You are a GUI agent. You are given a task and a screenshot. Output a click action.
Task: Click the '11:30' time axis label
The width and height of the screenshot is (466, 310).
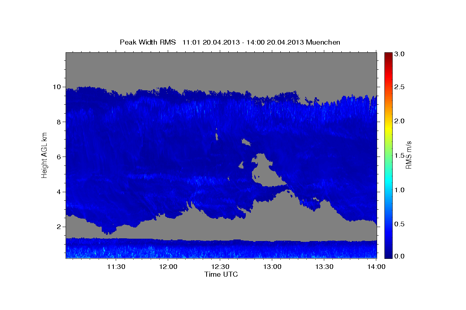coord(116,267)
